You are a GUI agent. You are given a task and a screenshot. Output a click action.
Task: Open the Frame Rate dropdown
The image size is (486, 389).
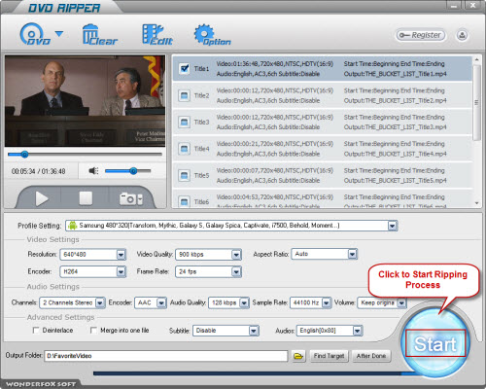236,271
